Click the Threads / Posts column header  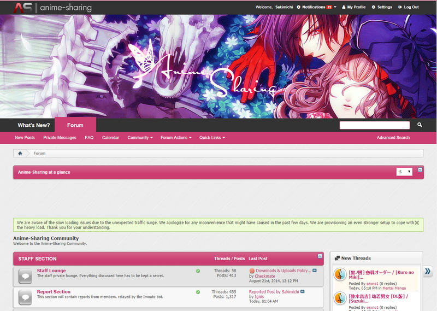(229, 259)
